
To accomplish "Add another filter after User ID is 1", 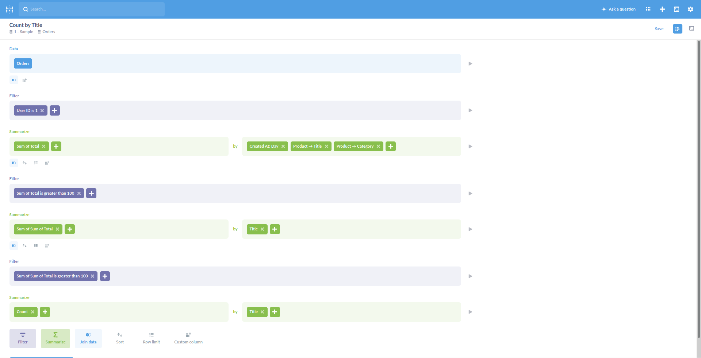I will point(54,110).
